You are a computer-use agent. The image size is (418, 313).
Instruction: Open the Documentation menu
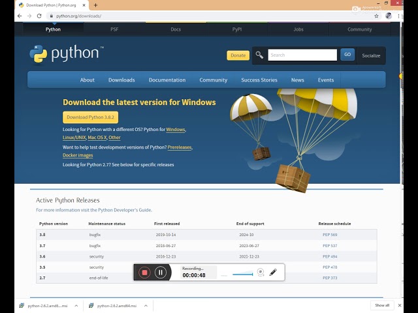(167, 80)
